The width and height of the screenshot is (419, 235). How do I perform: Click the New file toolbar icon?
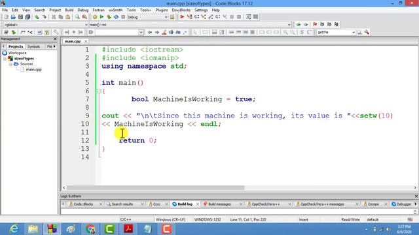pyautogui.click(x=6, y=17)
